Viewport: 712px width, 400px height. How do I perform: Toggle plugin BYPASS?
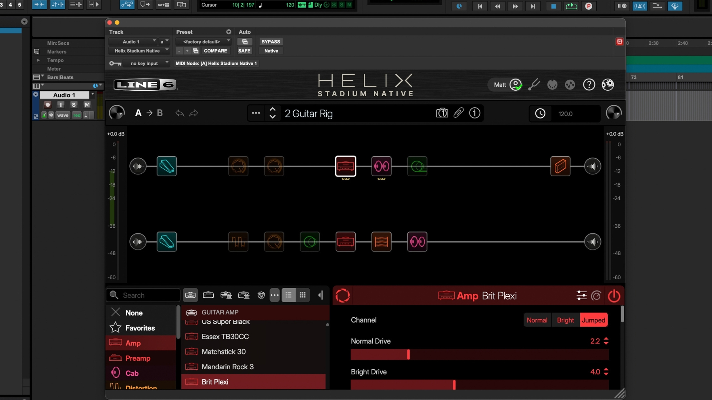pyautogui.click(x=271, y=41)
